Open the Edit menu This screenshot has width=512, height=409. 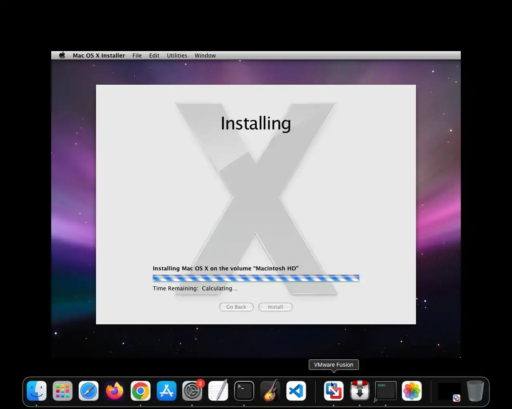tap(154, 56)
